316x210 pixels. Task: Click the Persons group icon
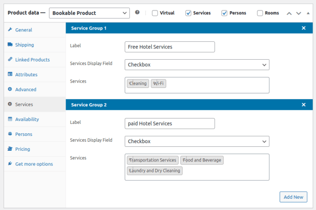(10, 134)
